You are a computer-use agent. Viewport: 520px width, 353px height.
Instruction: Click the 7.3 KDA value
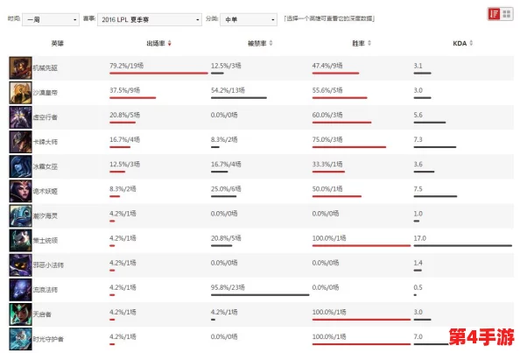(x=418, y=139)
